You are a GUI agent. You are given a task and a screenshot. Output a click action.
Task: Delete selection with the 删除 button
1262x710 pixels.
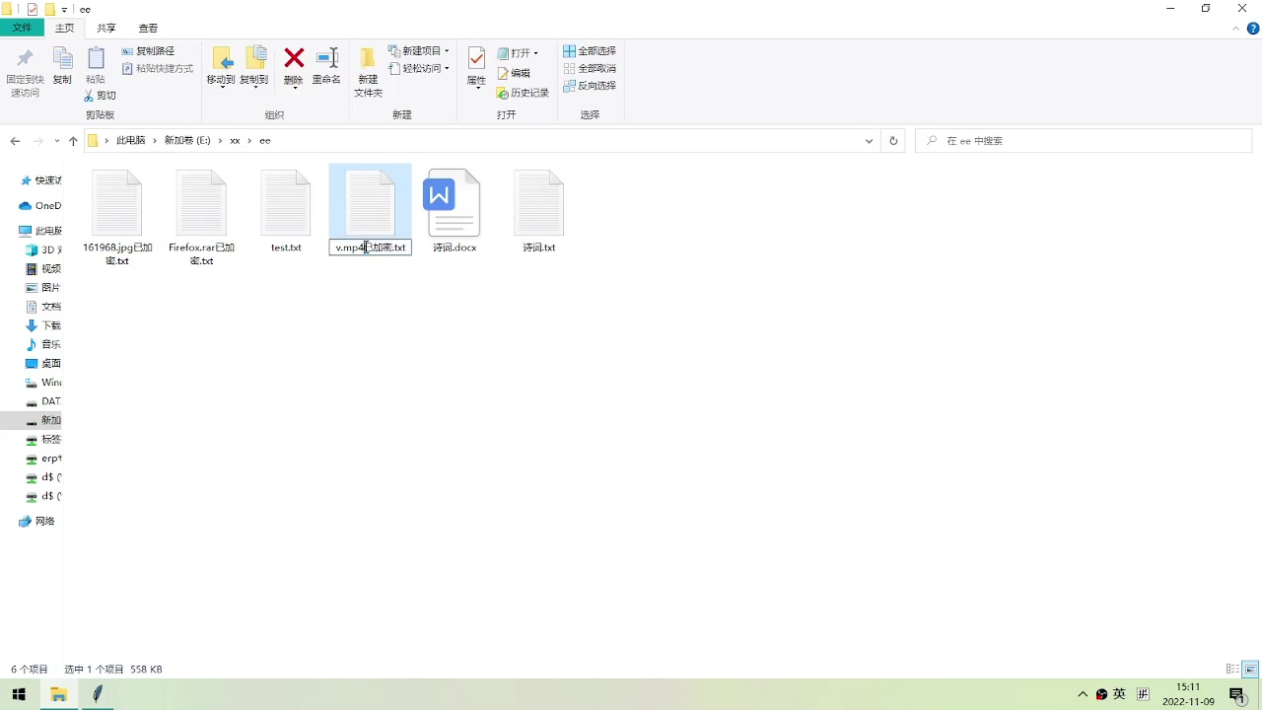pyautogui.click(x=294, y=62)
